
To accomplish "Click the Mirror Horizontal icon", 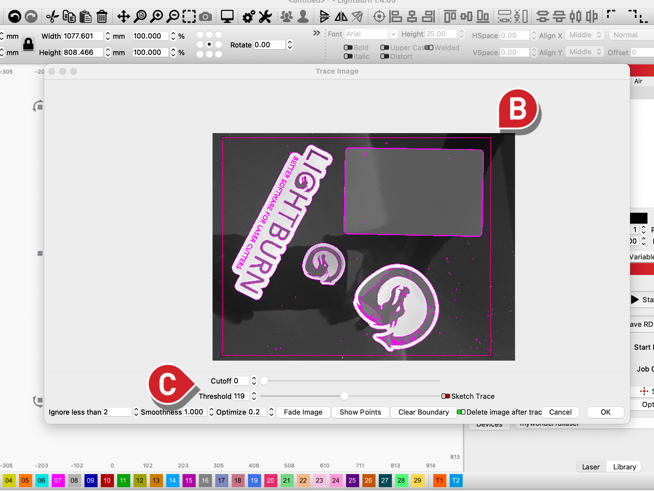I will (341, 16).
